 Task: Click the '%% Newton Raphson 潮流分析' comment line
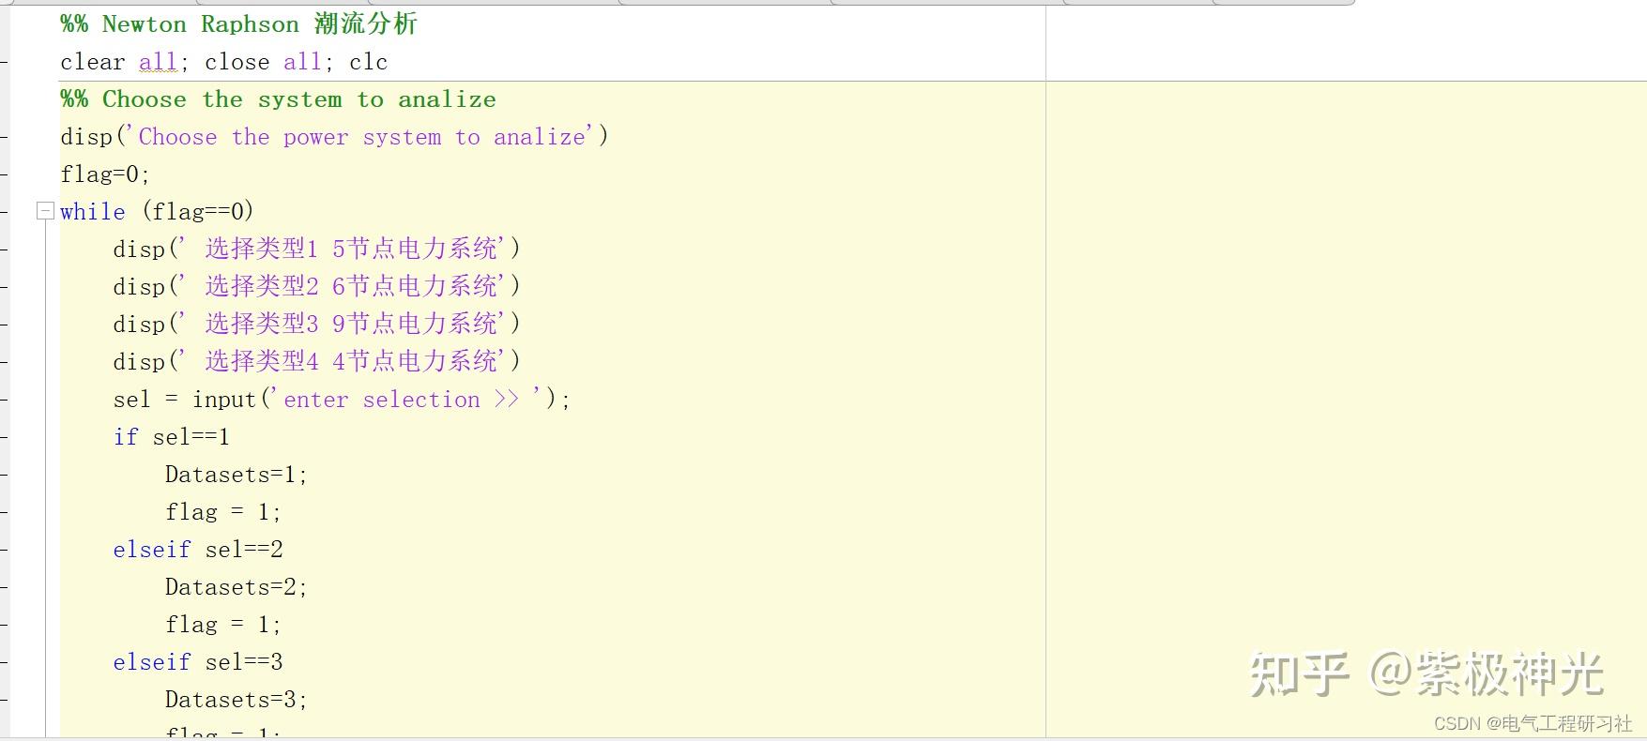[238, 24]
